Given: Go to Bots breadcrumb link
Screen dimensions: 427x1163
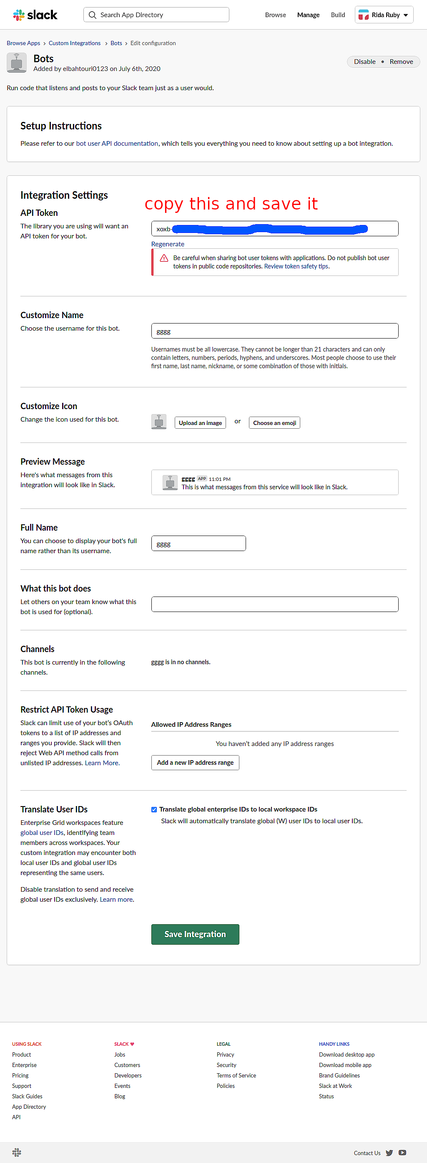Looking at the screenshot, I should (116, 43).
